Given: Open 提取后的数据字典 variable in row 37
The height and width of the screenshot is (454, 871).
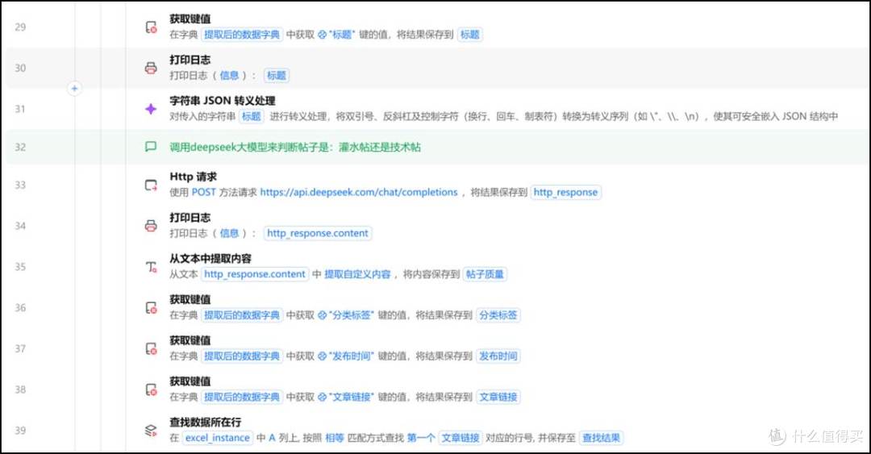Looking at the screenshot, I should click(242, 356).
